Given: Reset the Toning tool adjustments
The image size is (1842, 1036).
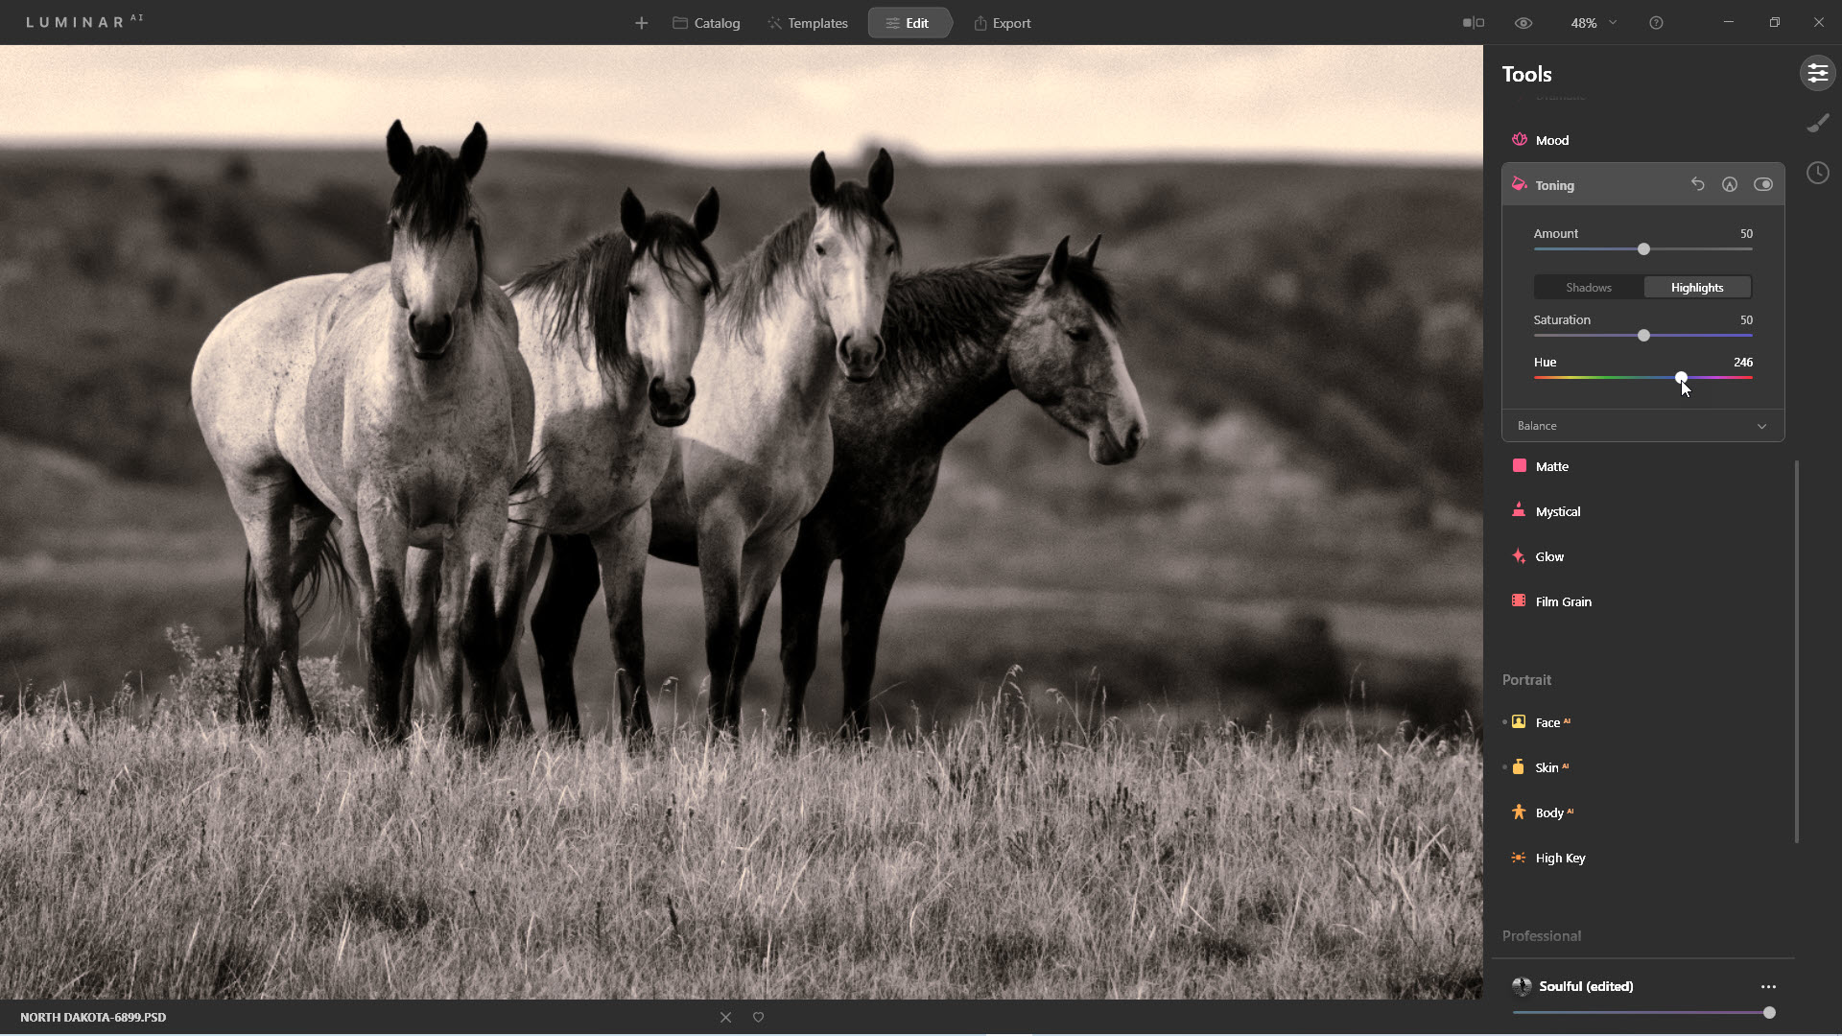Looking at the screenshot, I should click(x=1697, y=184).
